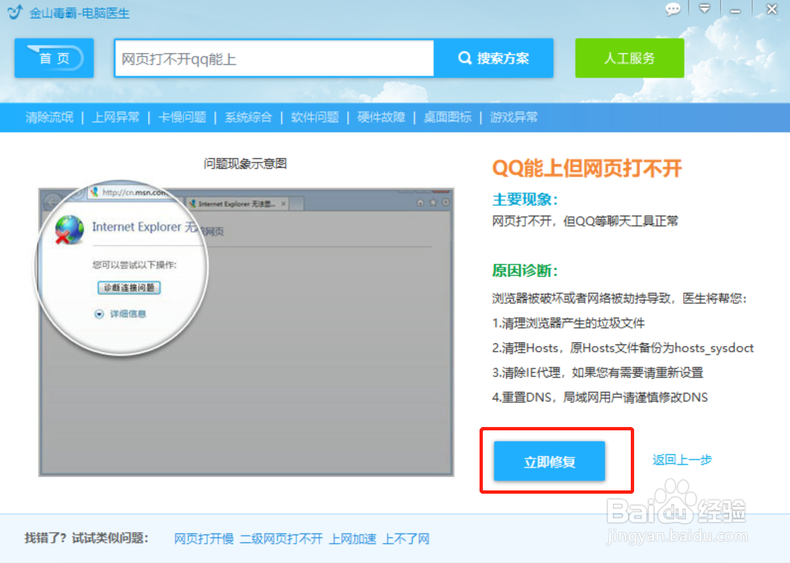Click the magnifier icon inside 搜索方案 button
The width and height of the screenshot is (790, 563).
[x=464, y=58]
